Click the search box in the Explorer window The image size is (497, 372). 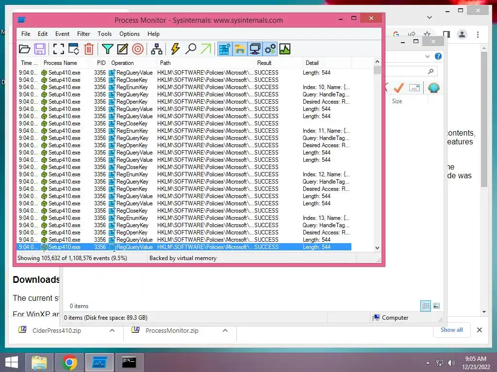[411, 72]
